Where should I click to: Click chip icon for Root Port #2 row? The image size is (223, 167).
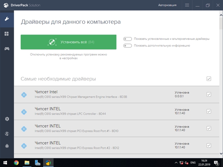click(24, 146)
